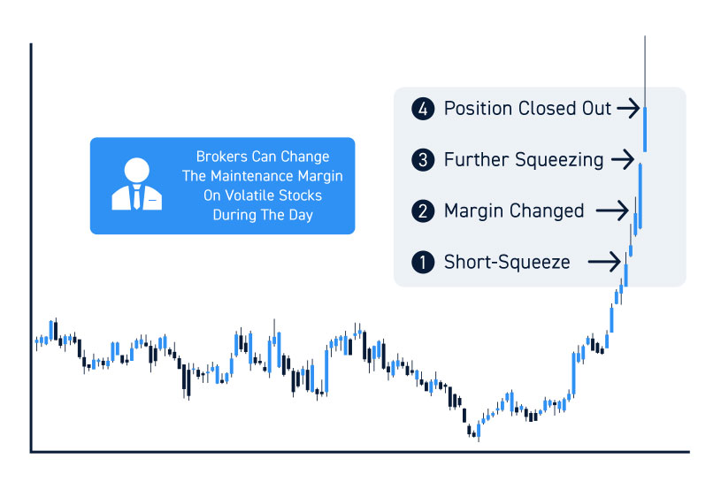The height and width of the screenshot is (482, 721).
Task: Click the arrow beside Short-Squeeze
Action: pyautogui.click(x=604, y=262)
